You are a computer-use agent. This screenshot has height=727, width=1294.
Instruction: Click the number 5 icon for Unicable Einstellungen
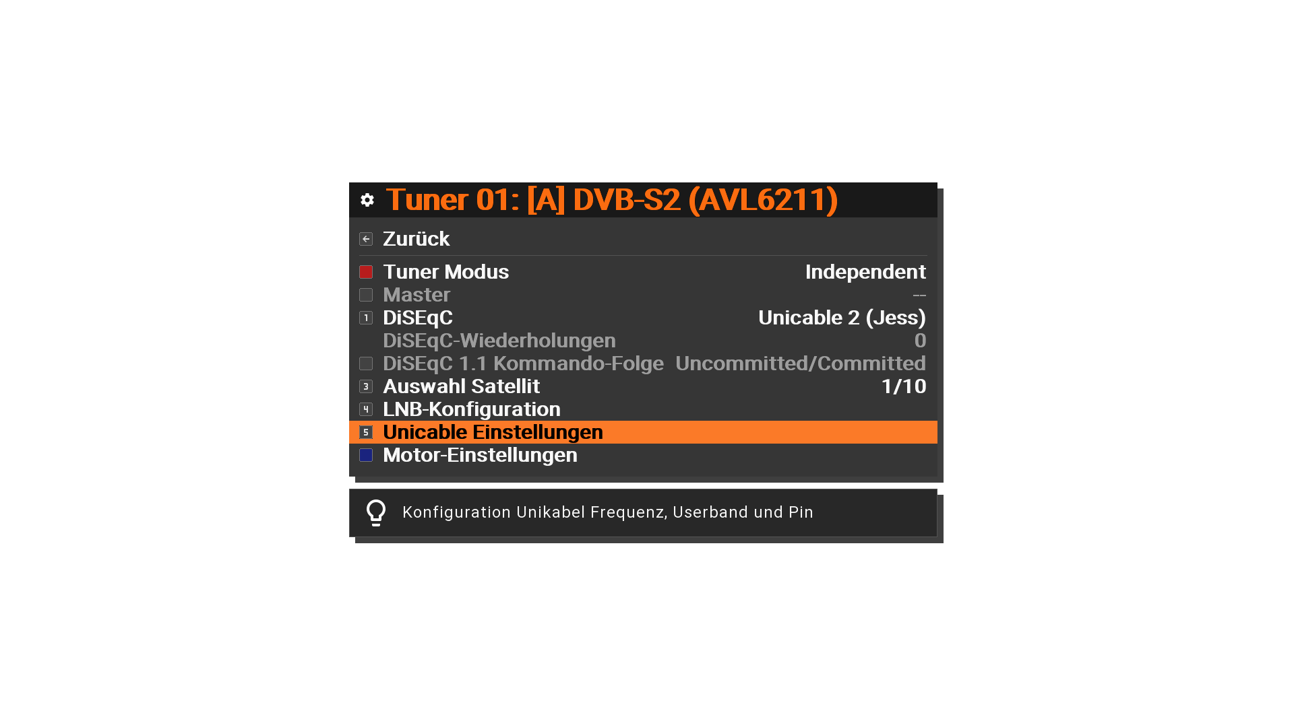point(366,432)
